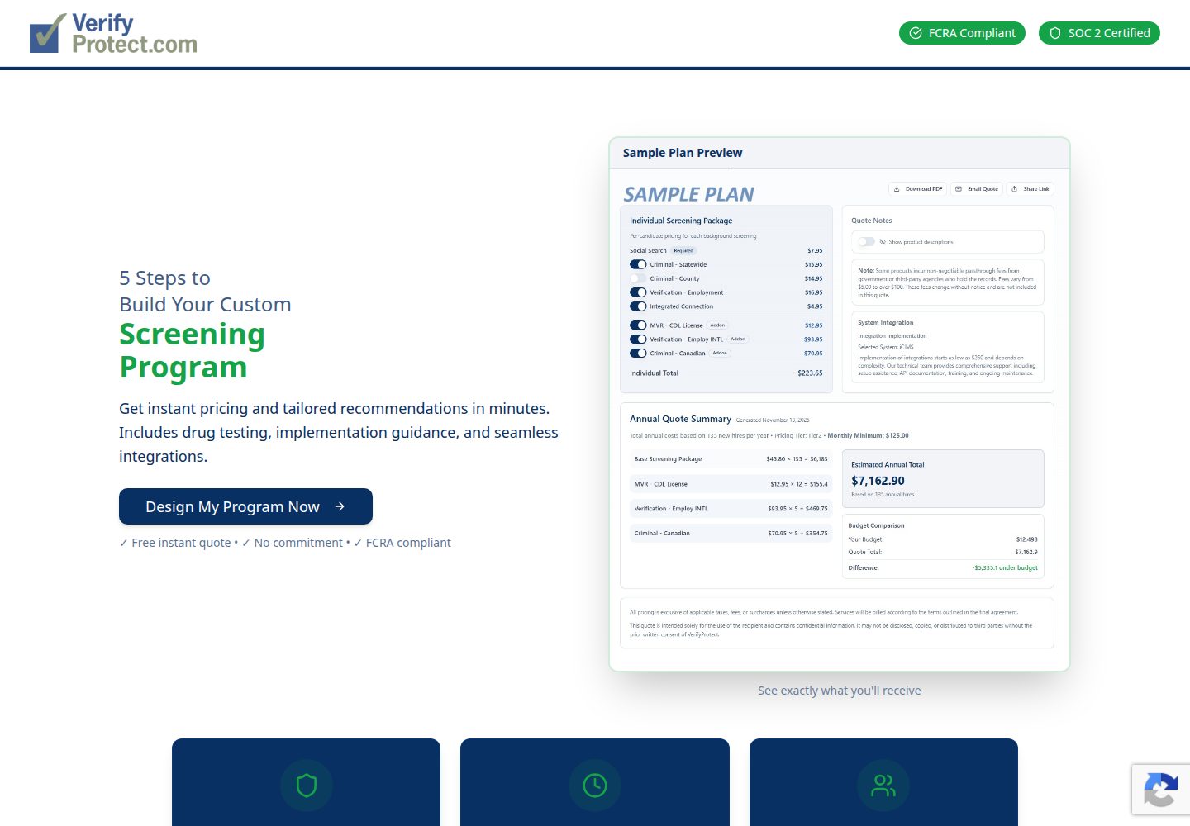The width and height of the screenshot is (1190, 826).
Task: Enable Show product descriptions toggle
Action: tap(866, 242)
